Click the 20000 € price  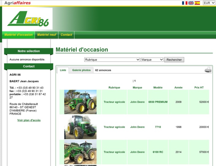204,127
